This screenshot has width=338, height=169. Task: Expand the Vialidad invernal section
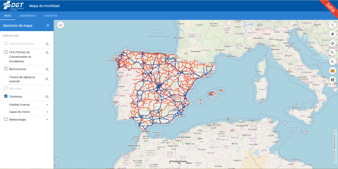(47, 105)
